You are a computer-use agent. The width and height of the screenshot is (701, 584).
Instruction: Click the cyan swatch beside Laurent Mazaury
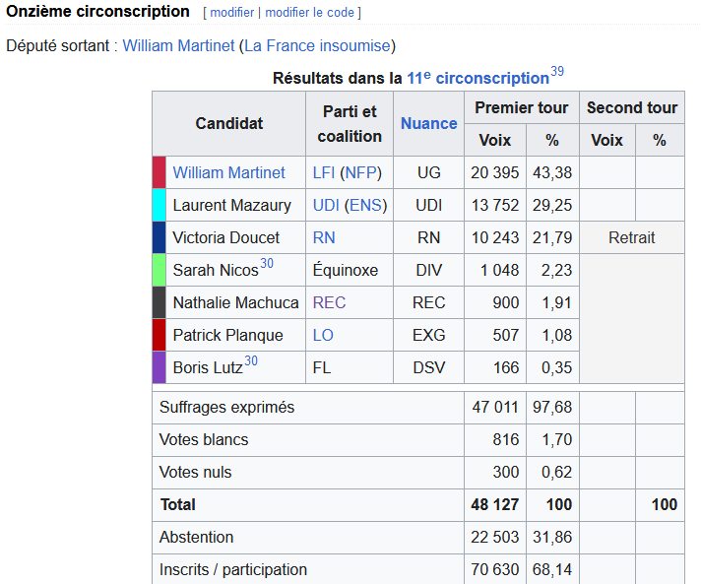pos(159,205)
